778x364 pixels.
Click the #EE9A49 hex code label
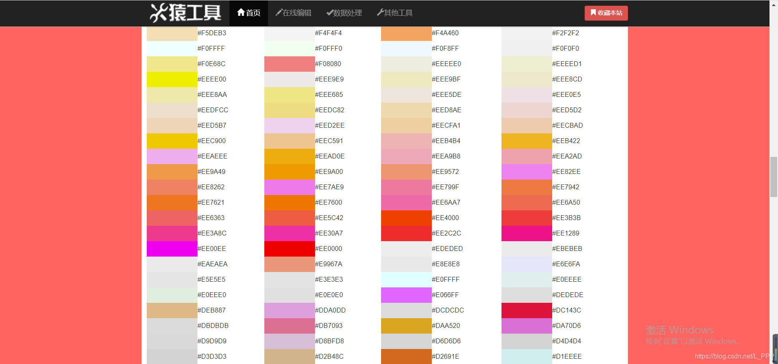pyautogui.click(x=211, y=172)
